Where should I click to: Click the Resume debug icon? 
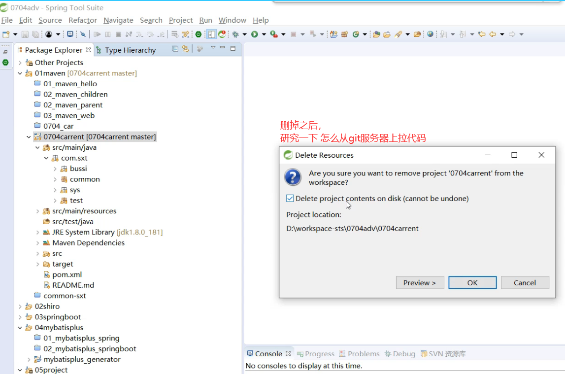pos(97,34)
